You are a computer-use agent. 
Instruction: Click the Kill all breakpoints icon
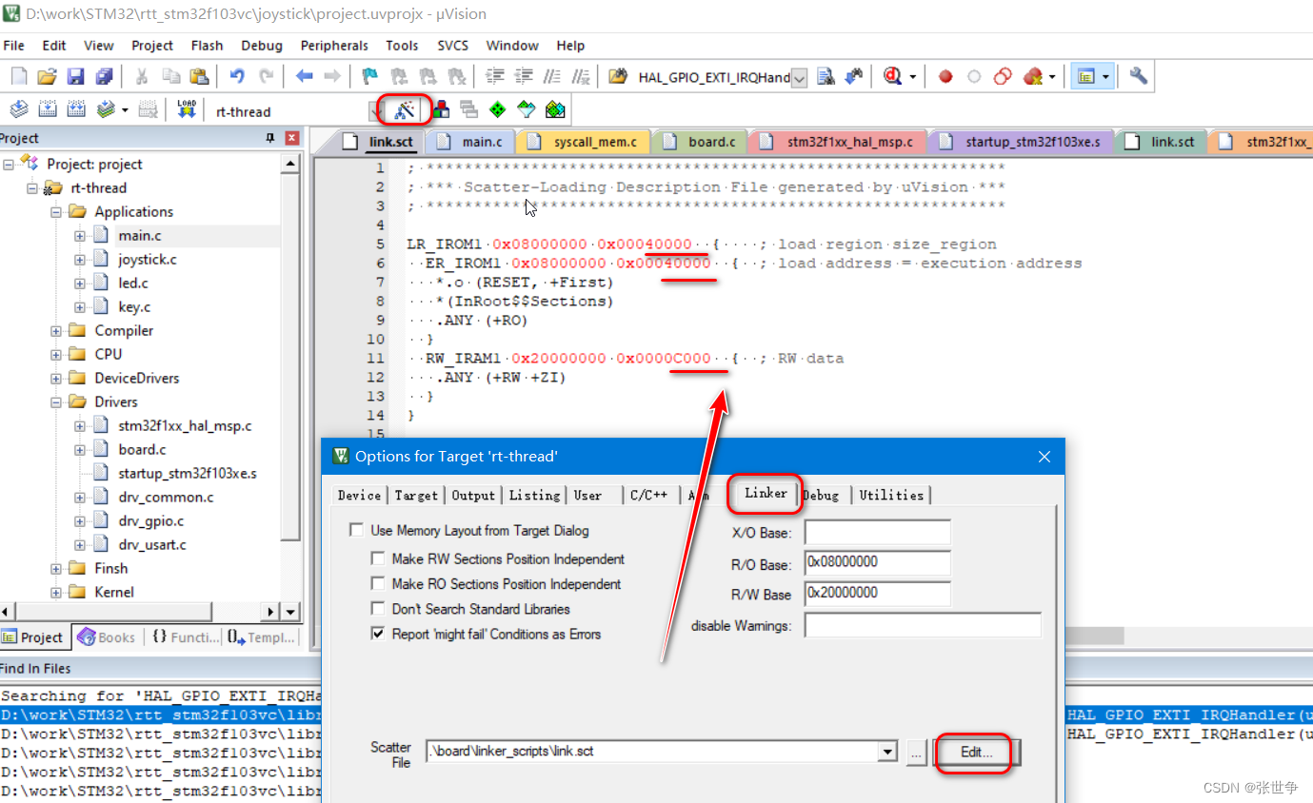click(x=1031, y=76)
